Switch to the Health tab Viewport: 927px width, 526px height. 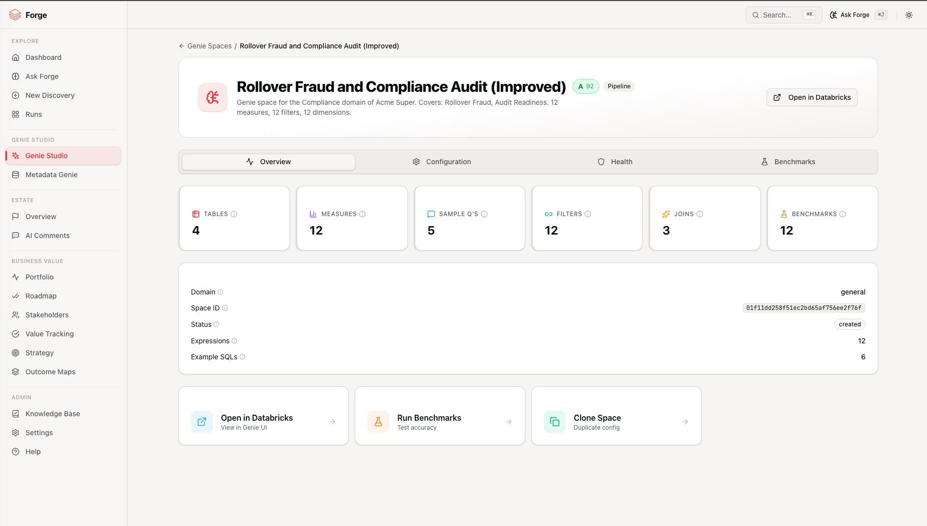(615, 162)
